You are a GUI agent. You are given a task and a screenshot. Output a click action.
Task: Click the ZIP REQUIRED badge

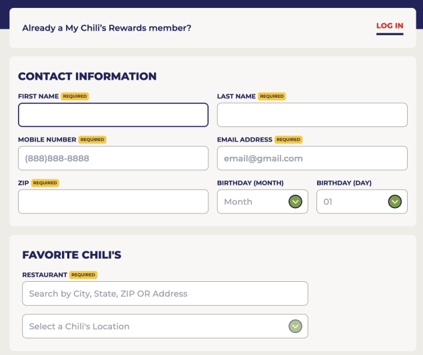(x=45, y=183)
